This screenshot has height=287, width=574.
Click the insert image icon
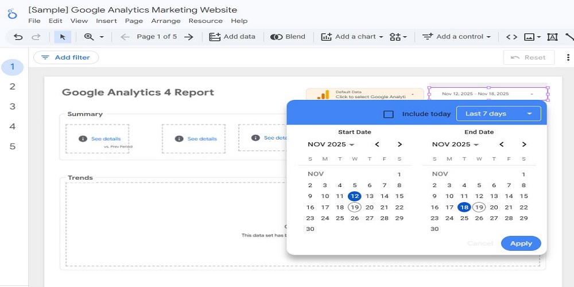point(529,37)
